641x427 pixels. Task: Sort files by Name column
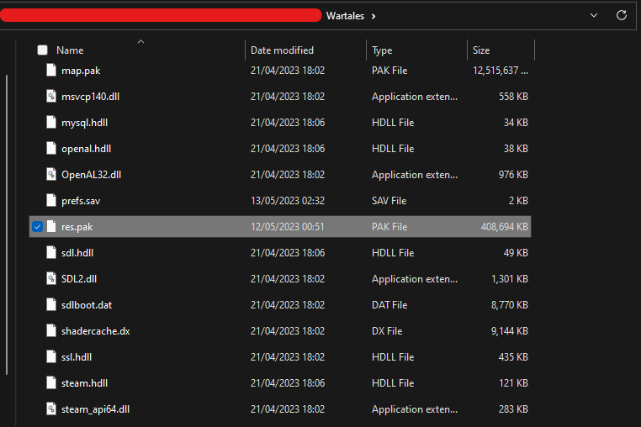pos(70,50)
